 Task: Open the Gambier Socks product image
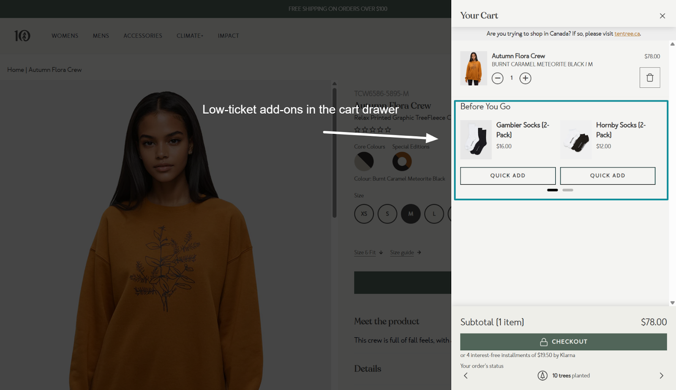(476, 140)
